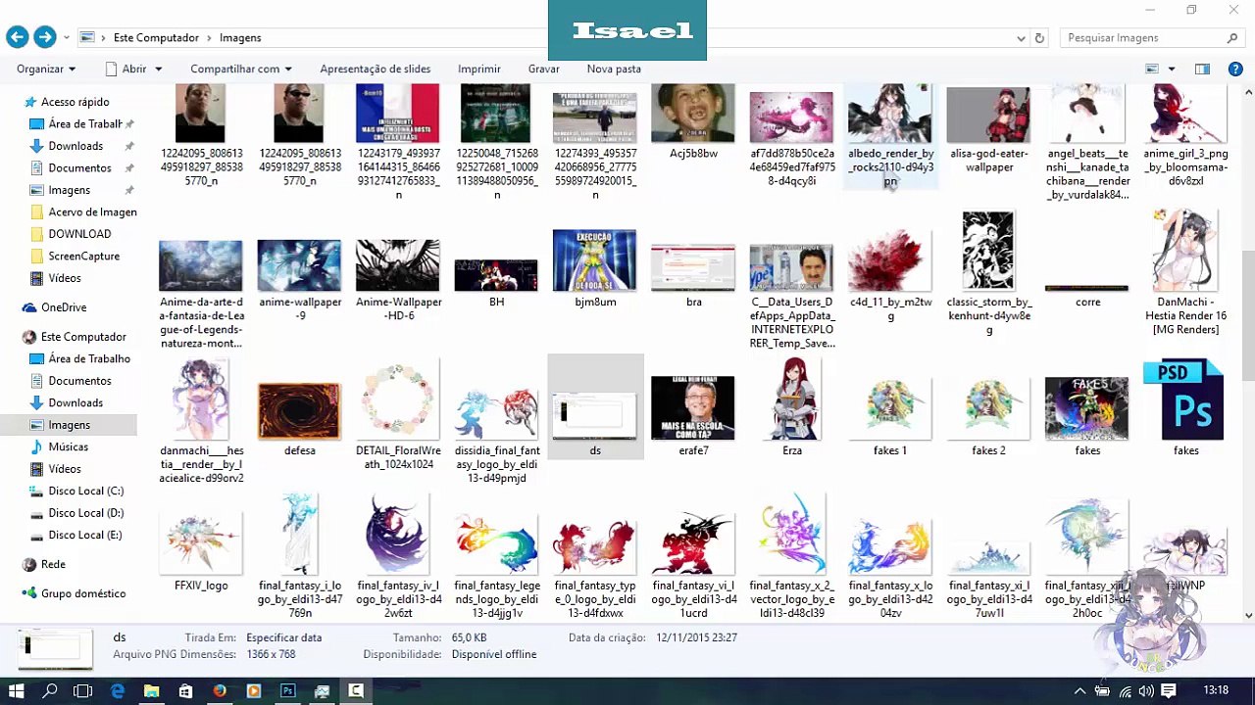The height and width of the screenshot is (705, 1255).
Task: Open File Explorer from the taskbar
Action: (151, 690)
